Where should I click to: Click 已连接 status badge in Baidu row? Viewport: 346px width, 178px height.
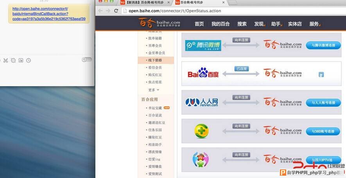(x=241, y=69)
